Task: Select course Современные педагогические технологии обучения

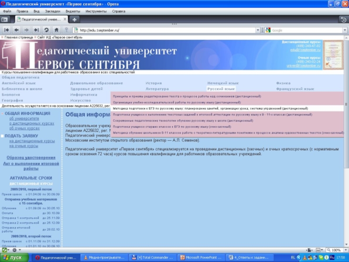Action: pos(183,121)
